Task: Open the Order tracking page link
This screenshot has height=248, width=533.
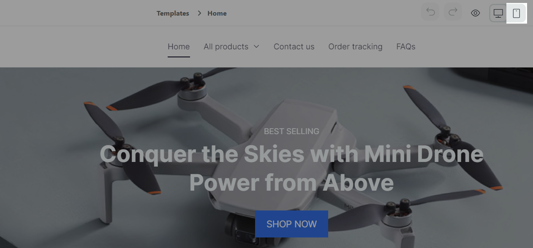Action: (x=355, y=47)
